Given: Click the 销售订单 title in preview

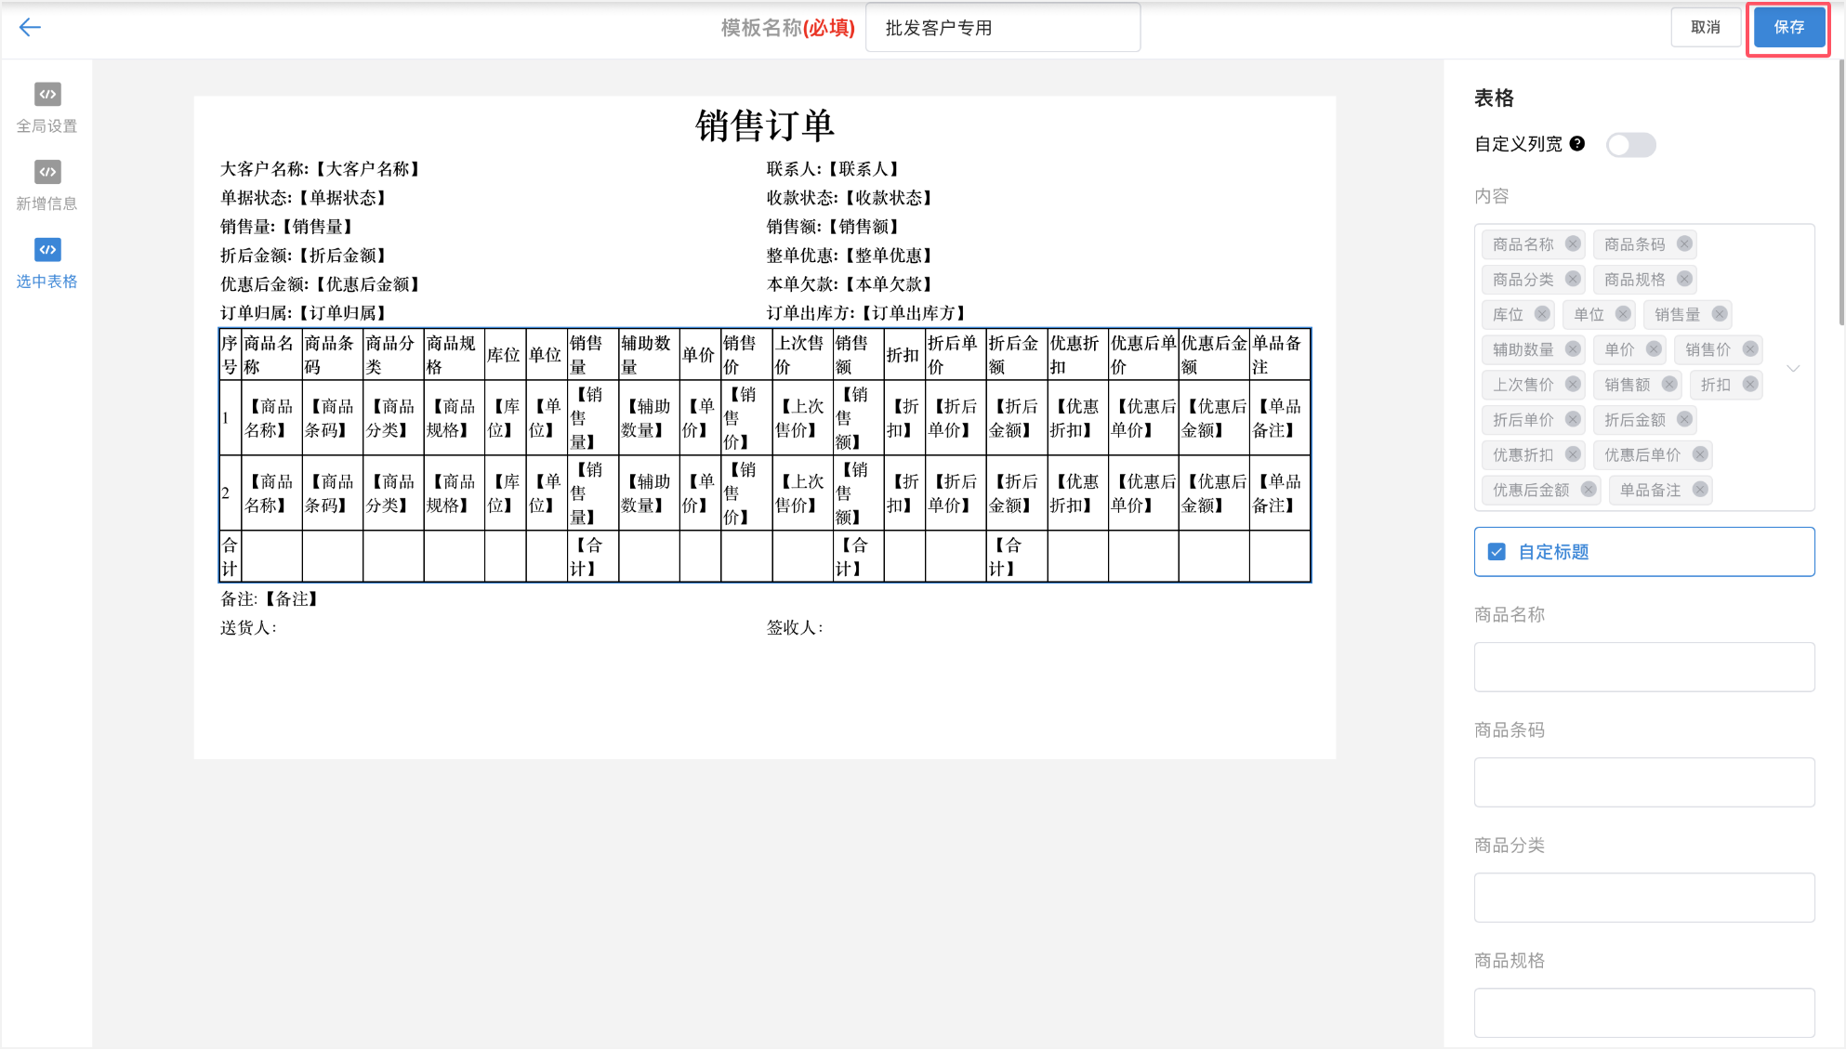Looking at the screenshot, I should point(764,126).
